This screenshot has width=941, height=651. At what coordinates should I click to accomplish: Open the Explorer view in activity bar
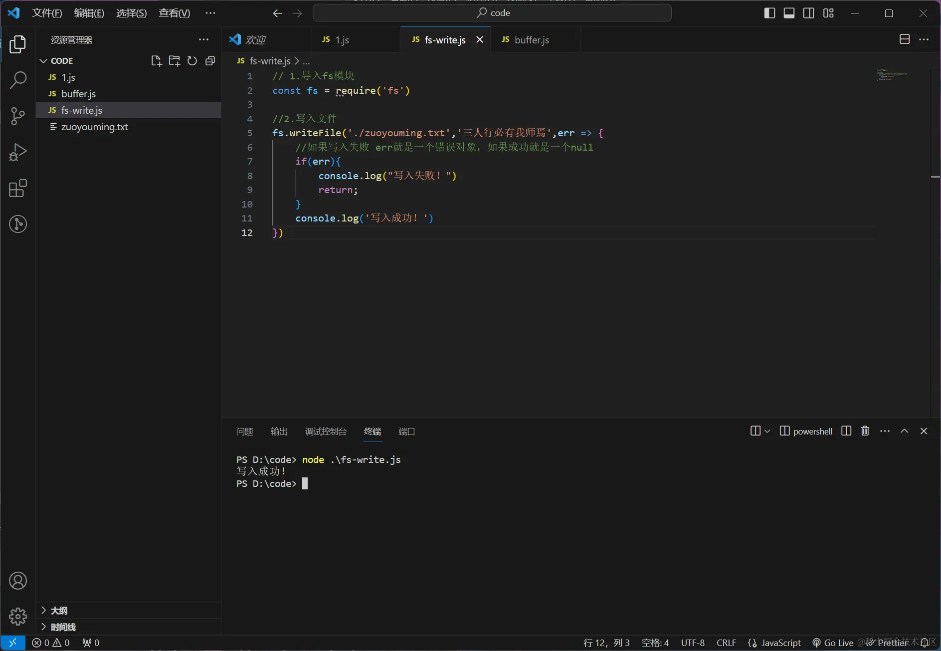click(x=18, y=44)
